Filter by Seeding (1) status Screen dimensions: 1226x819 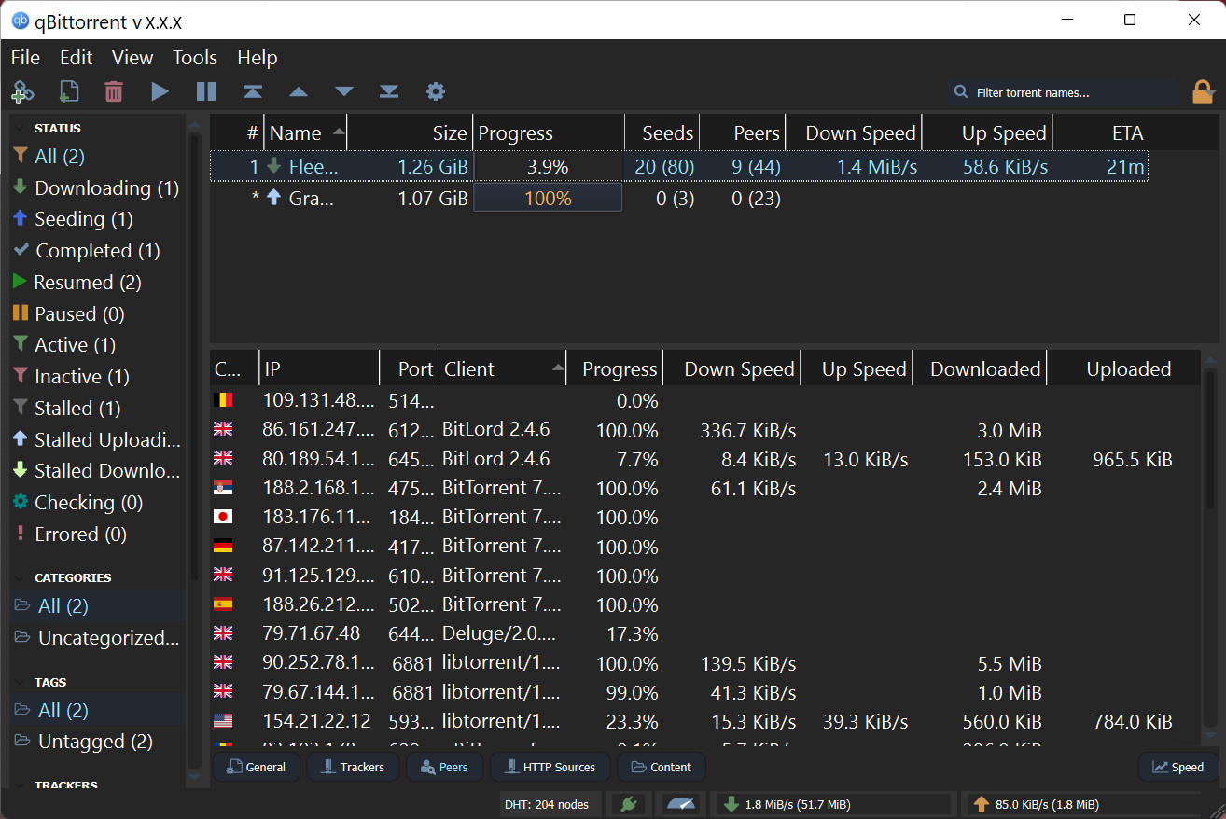pos(98,219)
